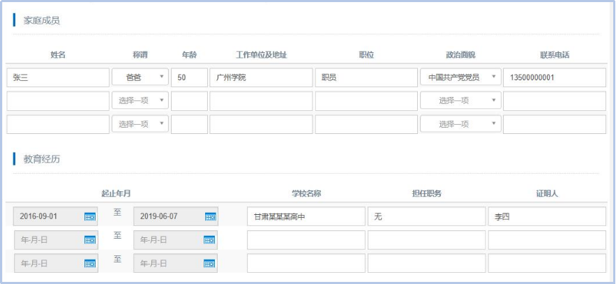This screenshot has width=616, height=284.
Task: Open the 爸爸 relationship dropdown
Action: [x=140, y=77]
